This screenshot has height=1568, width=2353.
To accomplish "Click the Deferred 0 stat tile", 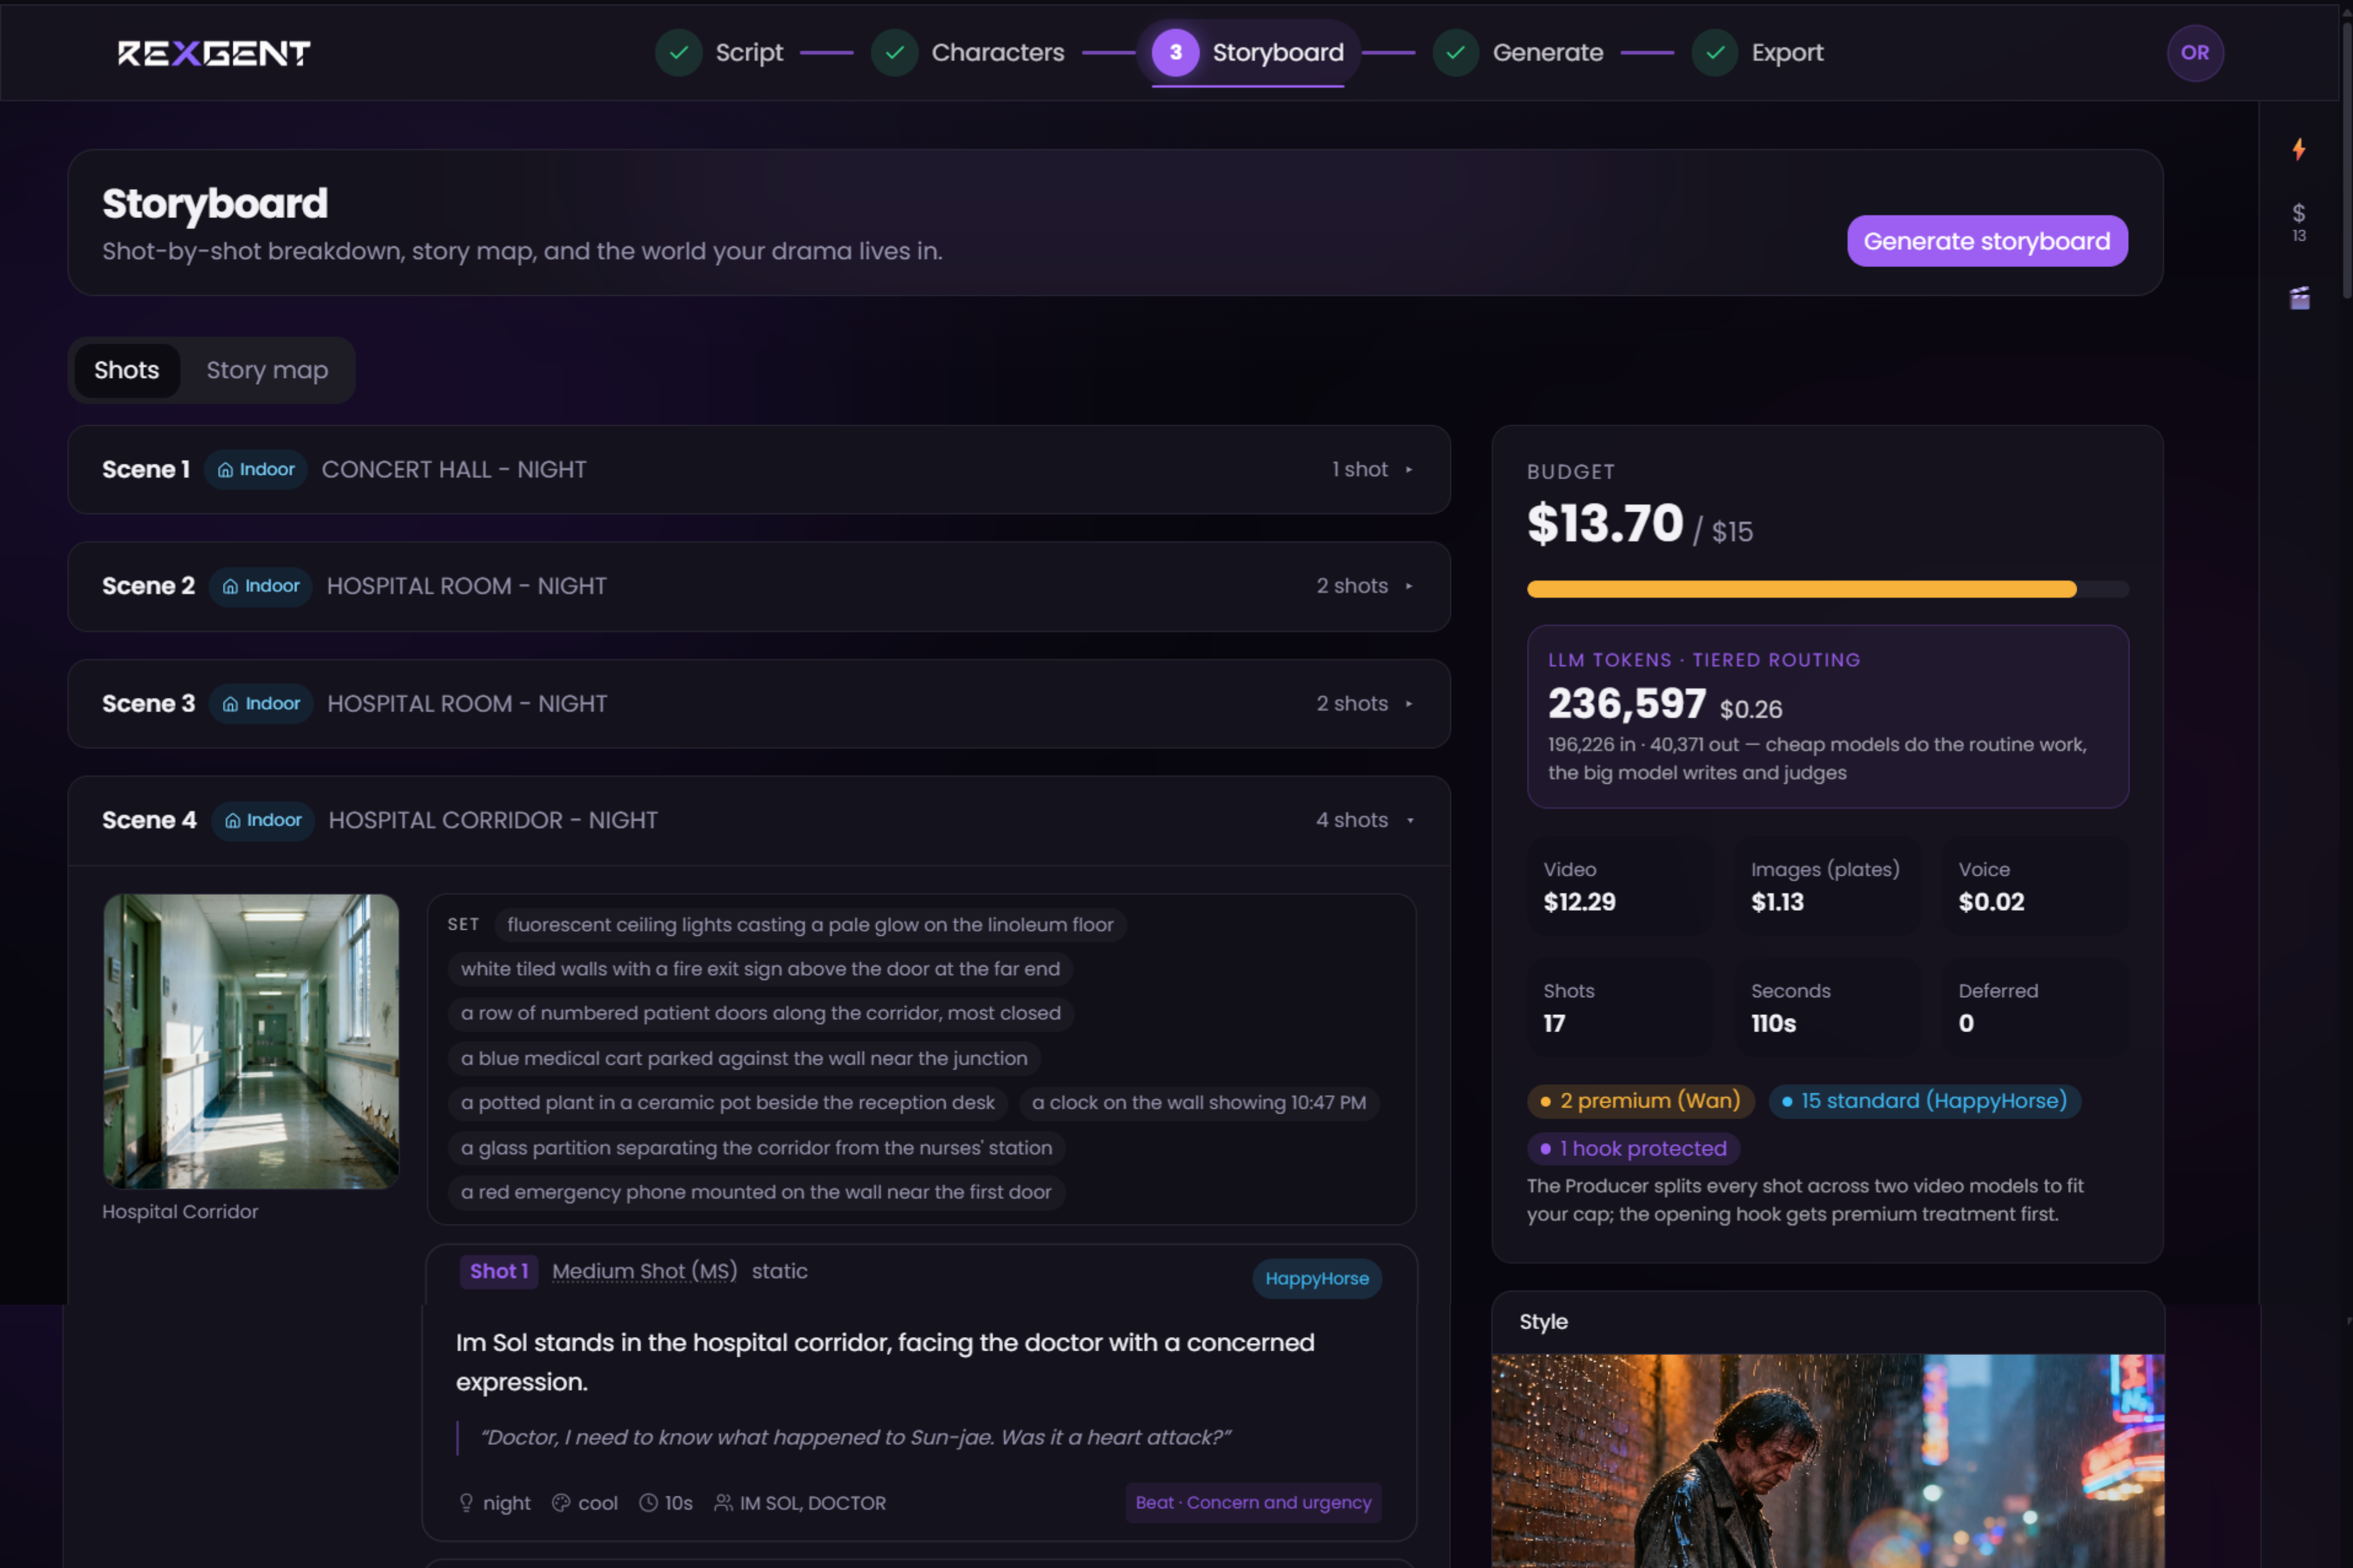I will (x=2036, y=1008).
